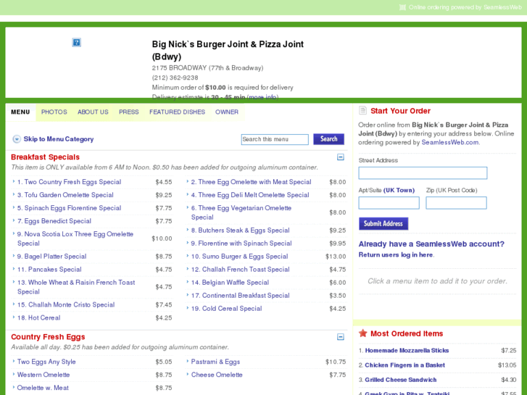The image size is (527, 395).
Task: Select Cold Cereal Special
Action: click(x=226, y=309)
